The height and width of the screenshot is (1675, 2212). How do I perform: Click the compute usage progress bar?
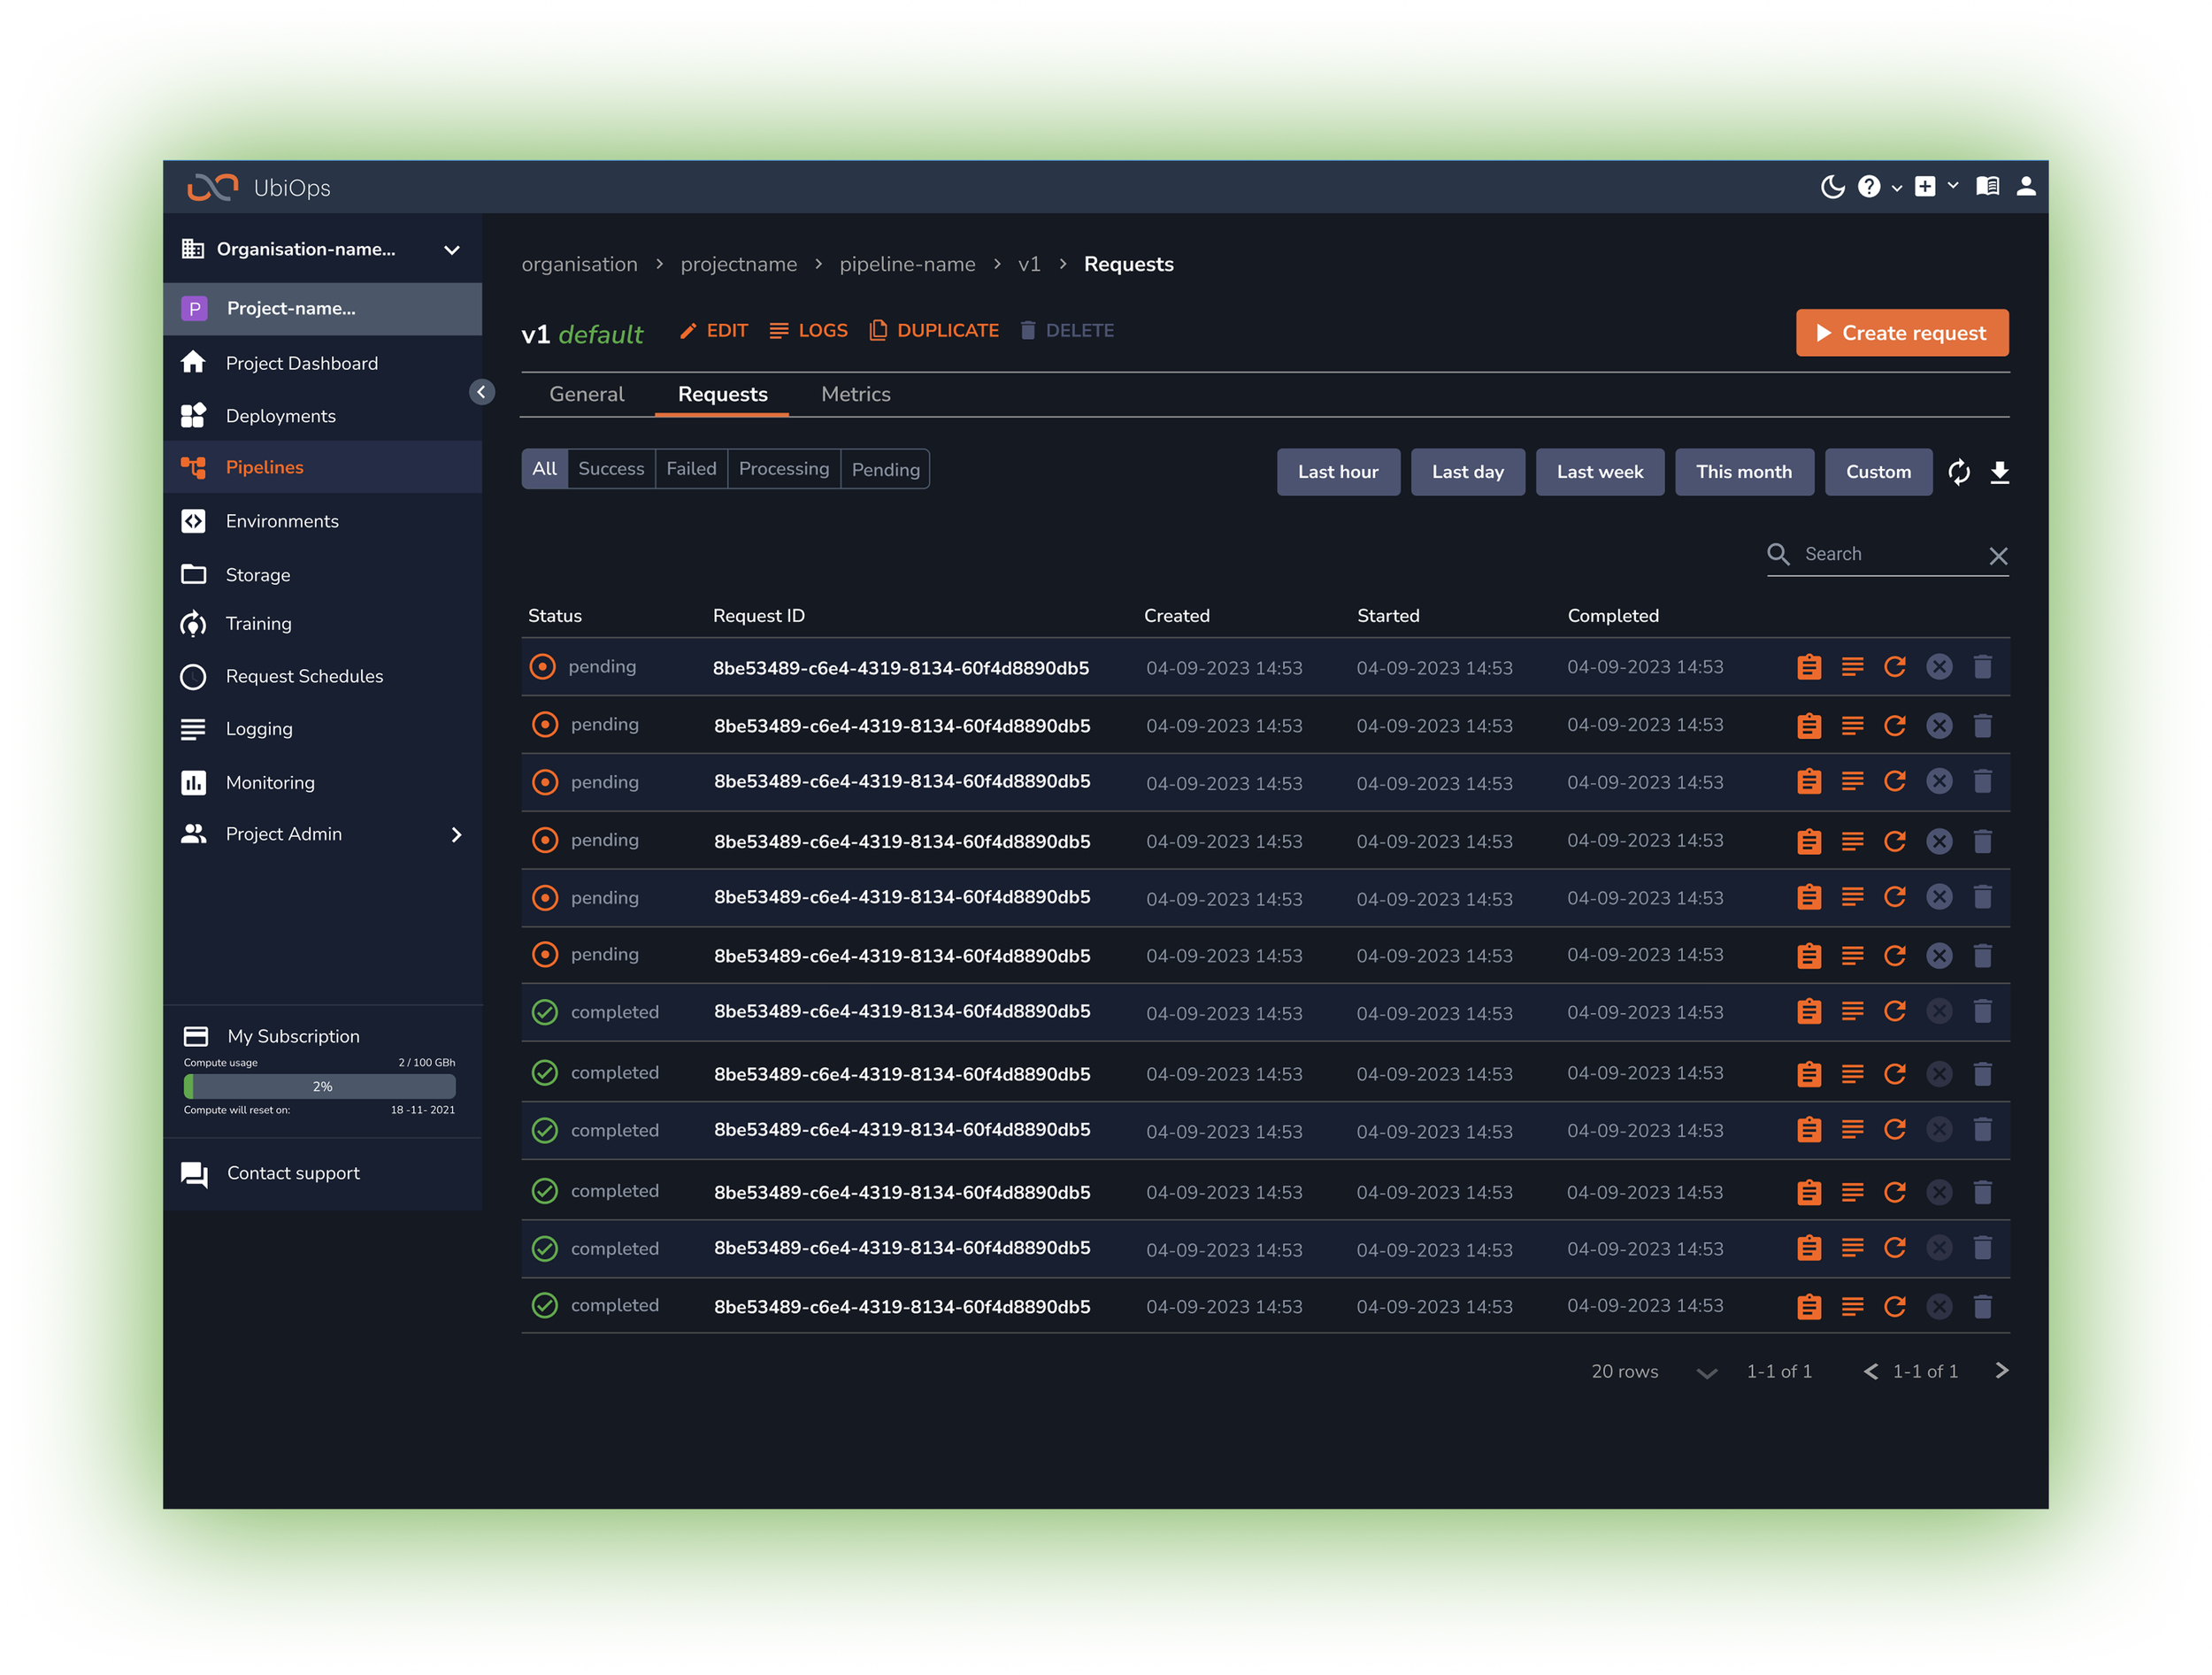(319, 1086)
